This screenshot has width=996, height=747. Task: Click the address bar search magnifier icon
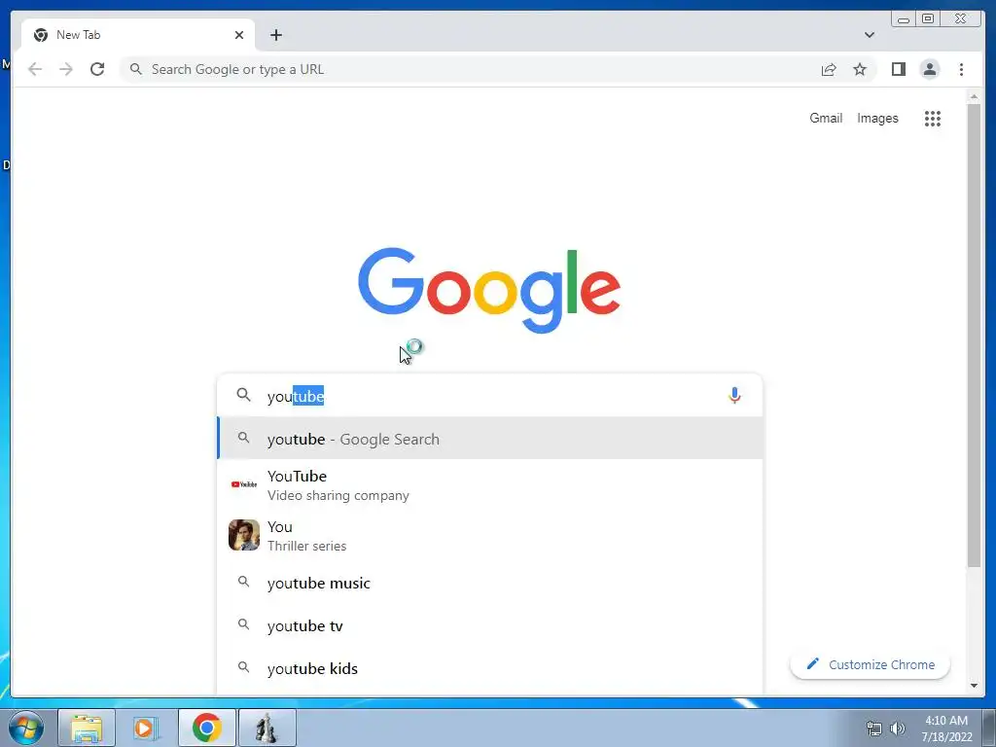click(x=135, y=69)
